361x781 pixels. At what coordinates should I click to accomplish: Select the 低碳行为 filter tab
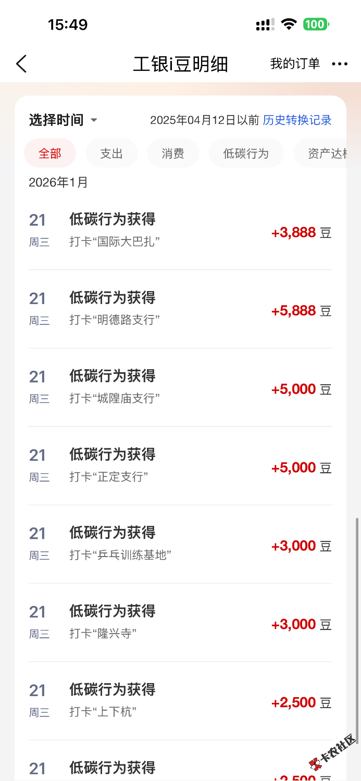246,154
